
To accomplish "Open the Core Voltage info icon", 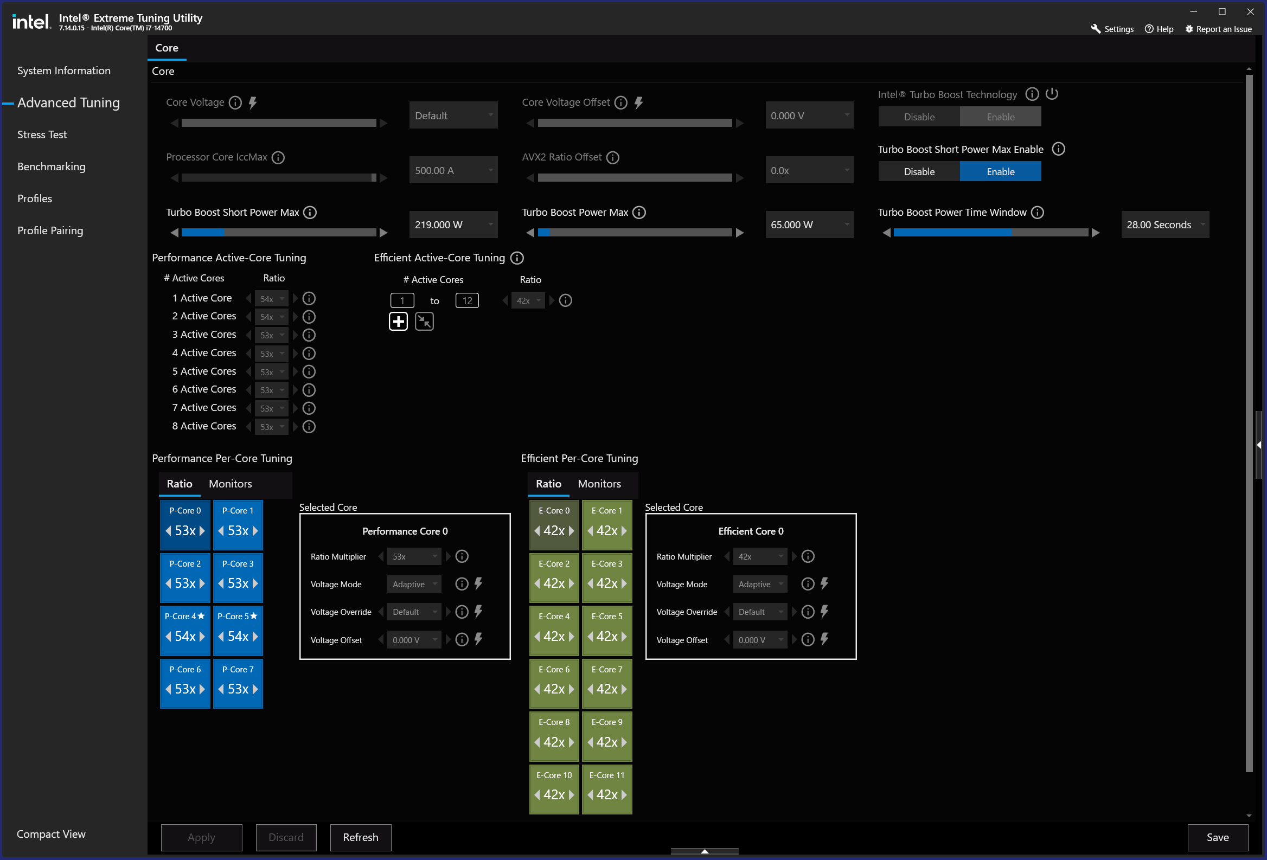I will (x=235, y=102).
